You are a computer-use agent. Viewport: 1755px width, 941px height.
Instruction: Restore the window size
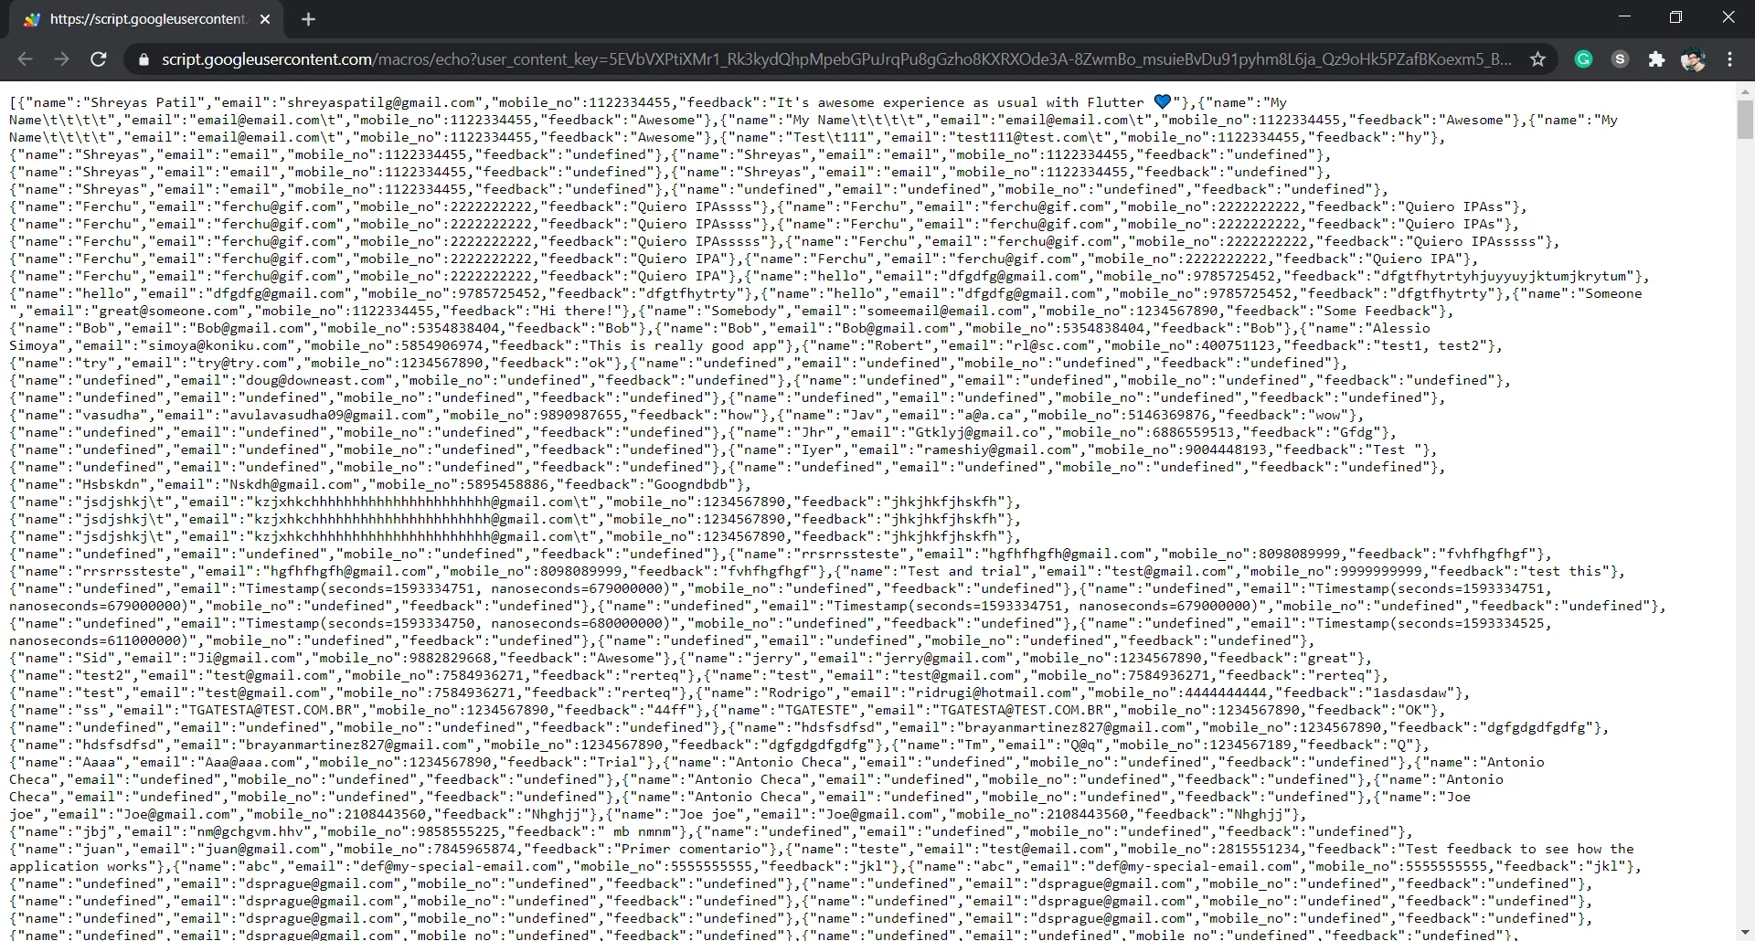click(1676, 16)
